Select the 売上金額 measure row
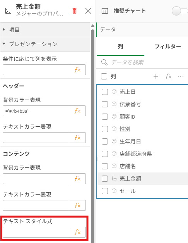 click(143, 179)
